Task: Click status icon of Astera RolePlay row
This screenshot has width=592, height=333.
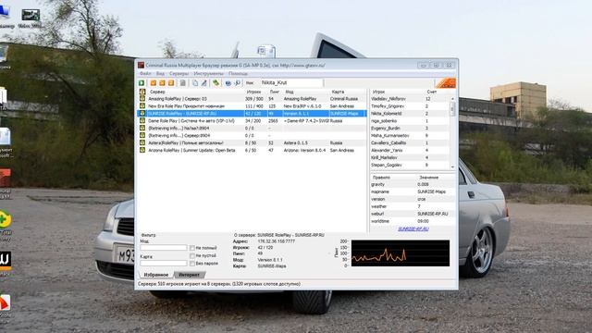Action: 142,142
